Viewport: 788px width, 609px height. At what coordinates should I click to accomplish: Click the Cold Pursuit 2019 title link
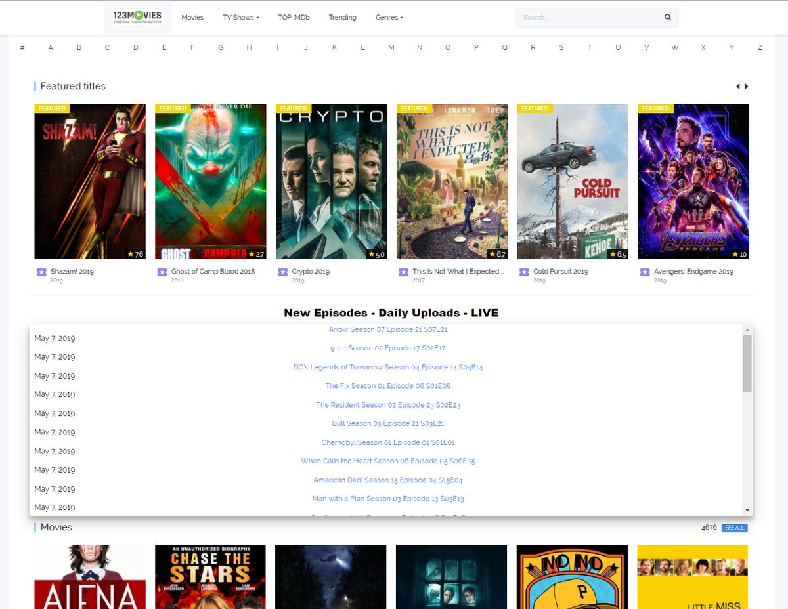coord(561,272)
